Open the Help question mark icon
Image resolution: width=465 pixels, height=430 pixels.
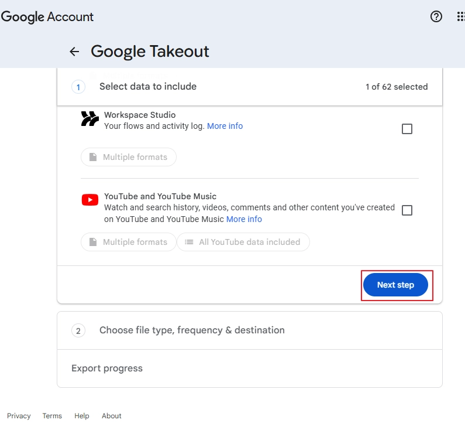pos(436,16)
